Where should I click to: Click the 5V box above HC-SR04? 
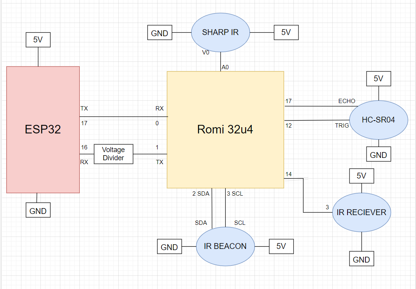coord(378,79)
